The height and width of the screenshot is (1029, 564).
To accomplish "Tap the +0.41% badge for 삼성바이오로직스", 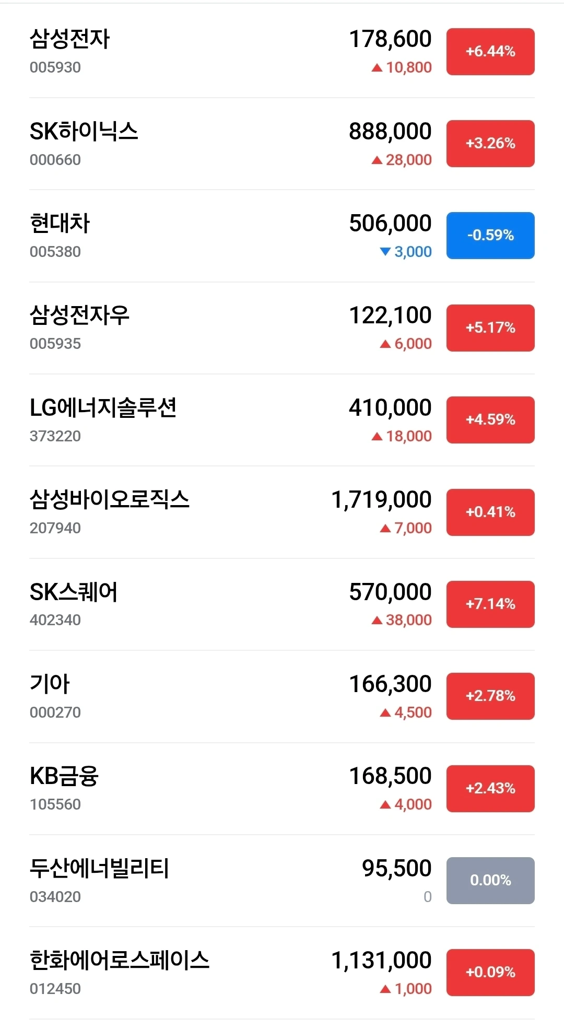I will tap(490, 512).
